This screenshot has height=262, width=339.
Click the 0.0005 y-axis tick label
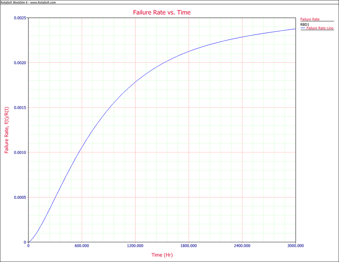(x=19, y=197)
